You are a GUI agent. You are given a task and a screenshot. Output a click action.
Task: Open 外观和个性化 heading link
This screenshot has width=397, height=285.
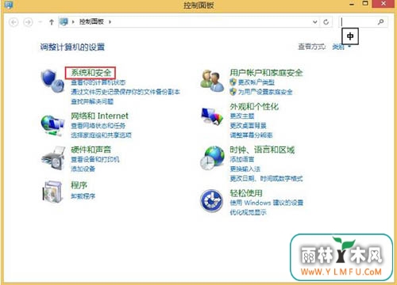pyautogui.click(x=254, y=107)
